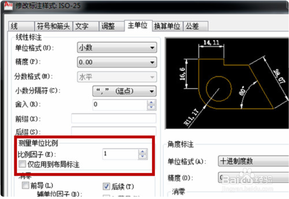The image size is (289, 199).
Task: Decrease 比例因子 with the down arrow
Action: coord(143,157)
